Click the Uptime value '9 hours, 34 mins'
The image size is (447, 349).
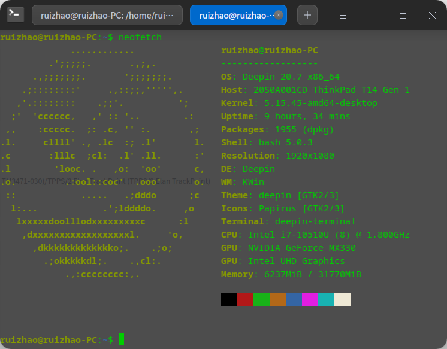tap(307, 116)
